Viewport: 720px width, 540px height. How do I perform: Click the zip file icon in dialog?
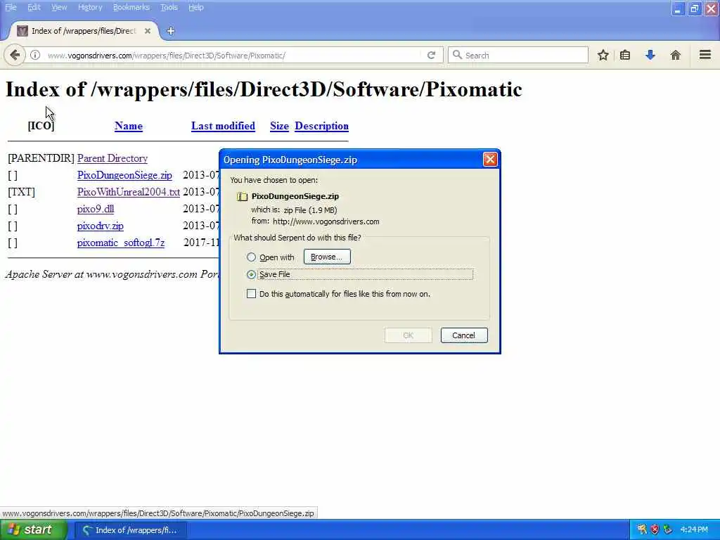click(x=242, y=197)
